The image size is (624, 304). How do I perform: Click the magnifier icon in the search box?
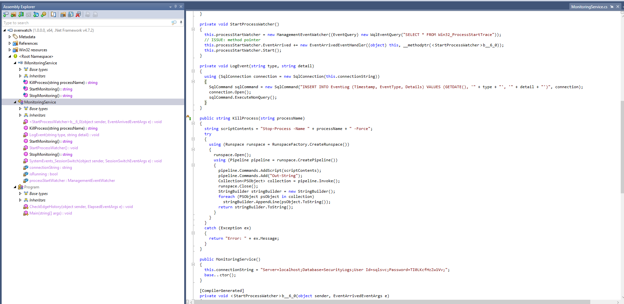point(174,23)
